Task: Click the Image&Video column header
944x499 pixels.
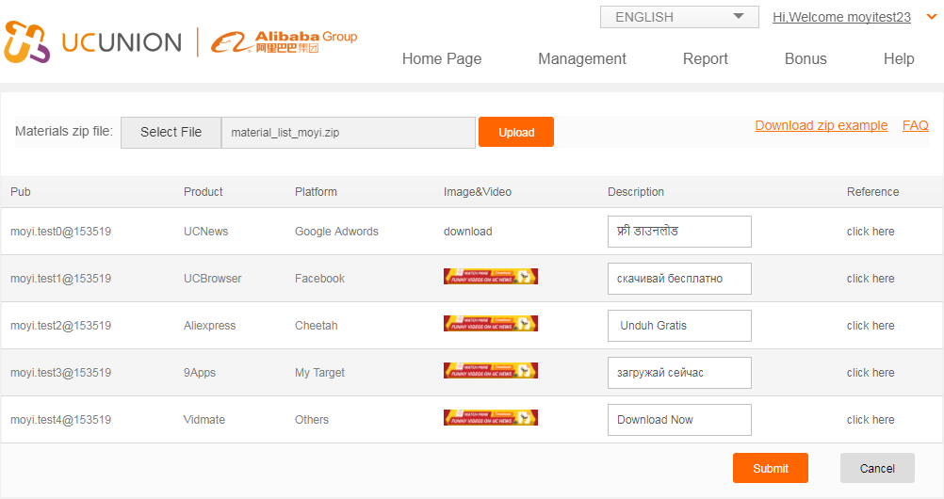Action: pyautogui.click(x=478, y=191)
